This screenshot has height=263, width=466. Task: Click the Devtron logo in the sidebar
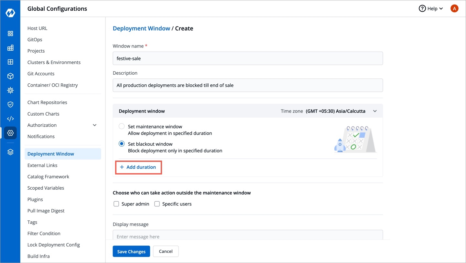(10, 13)
